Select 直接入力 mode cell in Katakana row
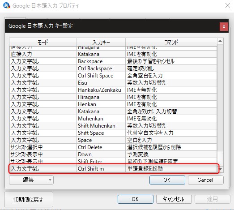 [x=43, y=54]
